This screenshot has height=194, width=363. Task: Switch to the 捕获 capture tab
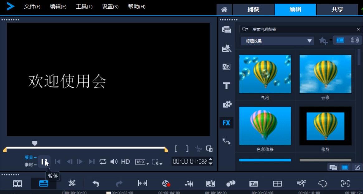pyautogui.click(x=253, y=10)
